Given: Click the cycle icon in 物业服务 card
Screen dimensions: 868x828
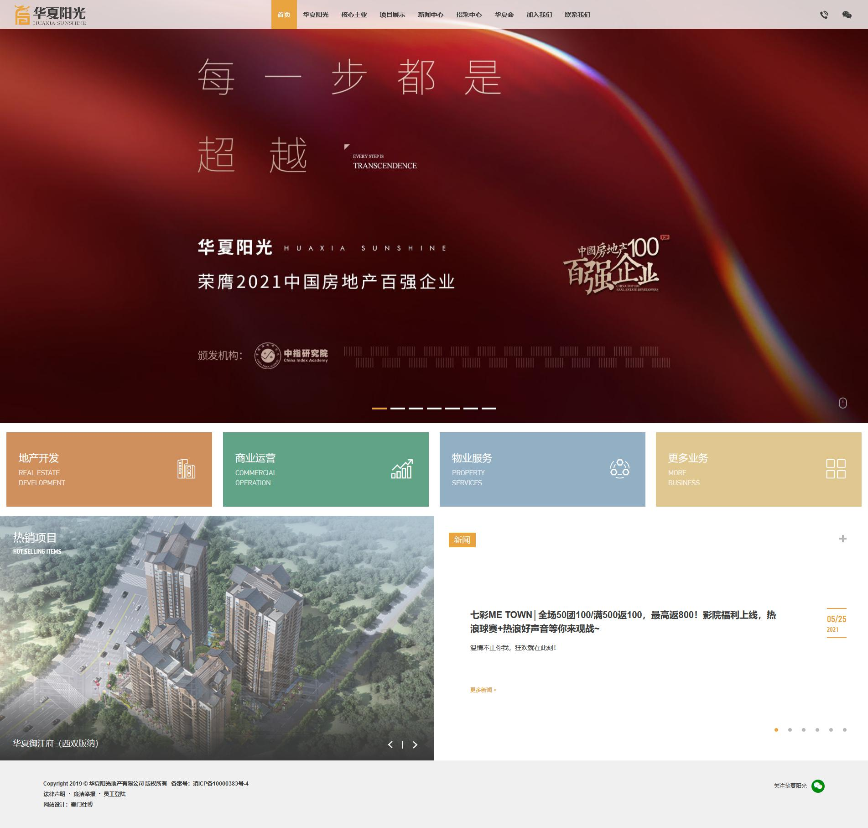Looking at the screenshot, I should [619, 469].
